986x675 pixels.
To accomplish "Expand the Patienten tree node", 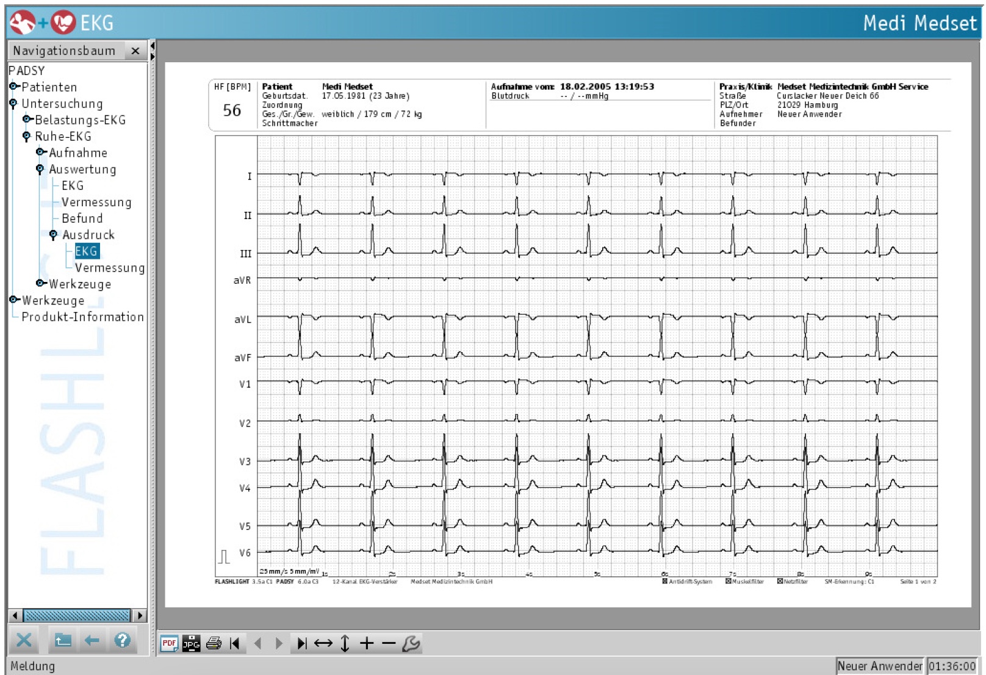I will coord(13,87).
